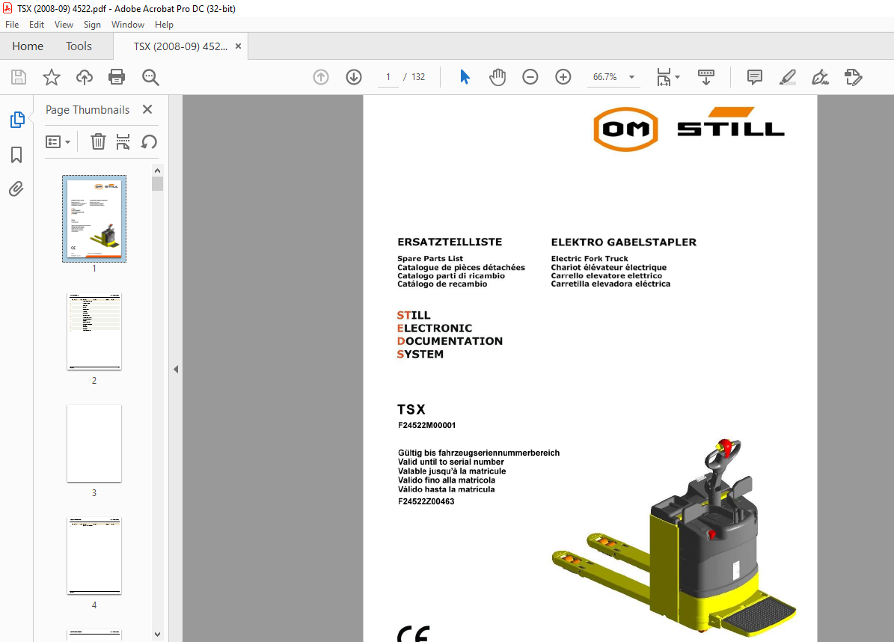This screenshot has width=894, height=642.
Task: Toggle the Page Thumbnails sidebar icon
Action: pyautogui.click(x=17, y=120)
